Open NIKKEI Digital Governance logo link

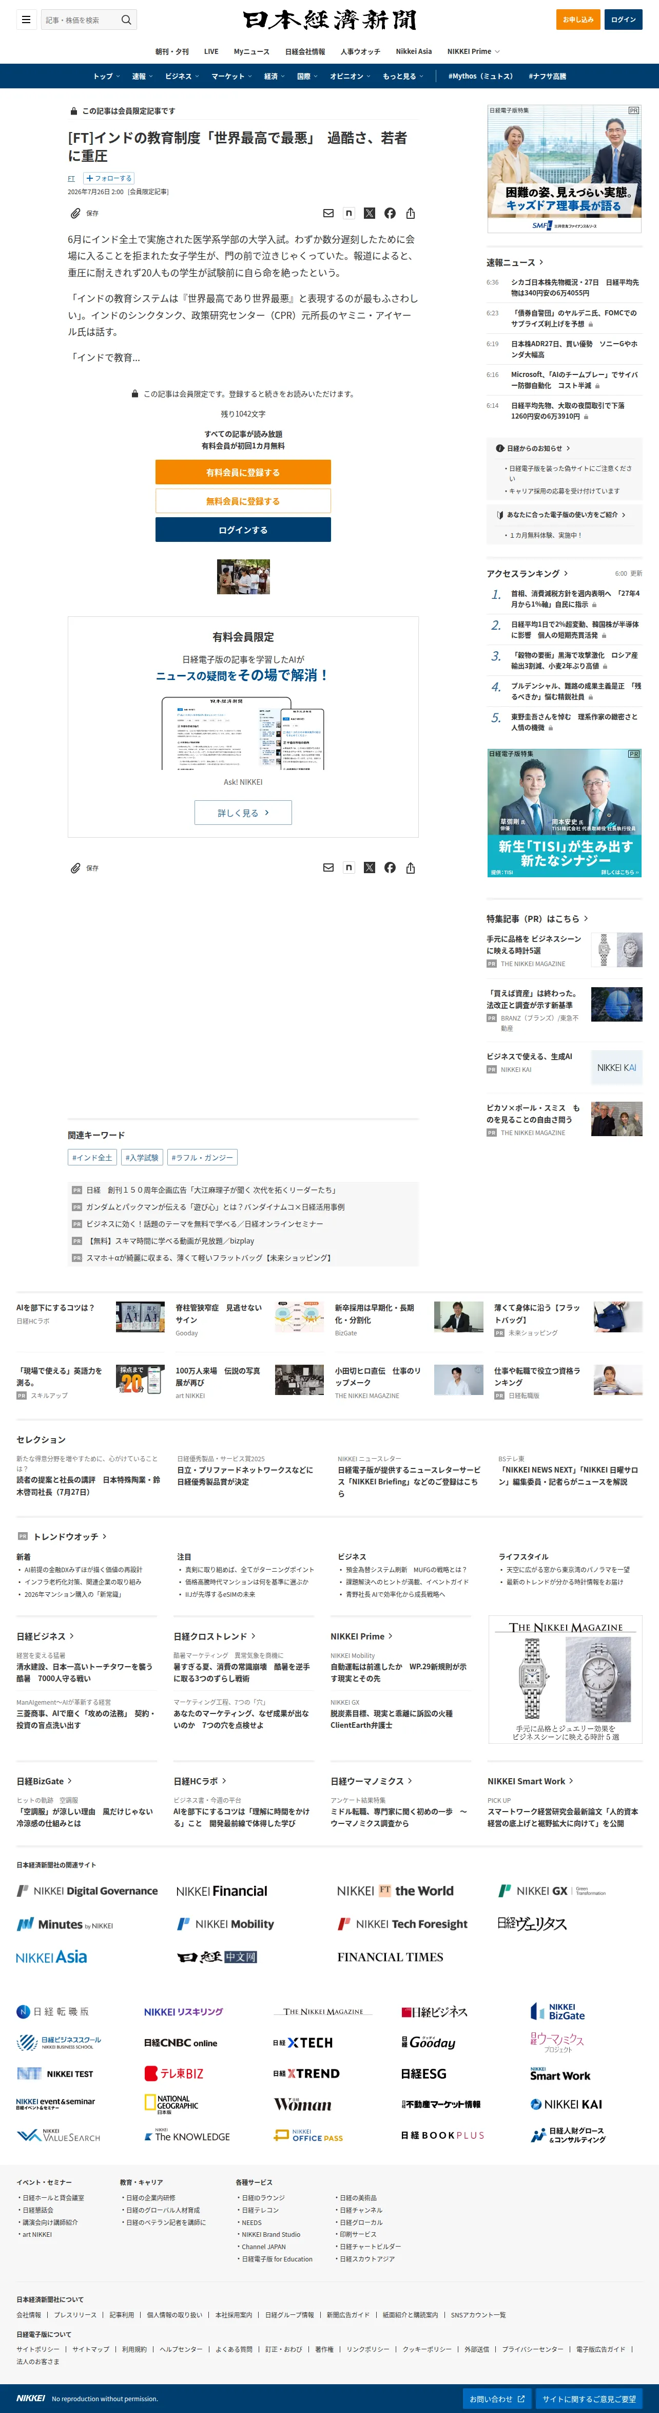[87, 1890]
